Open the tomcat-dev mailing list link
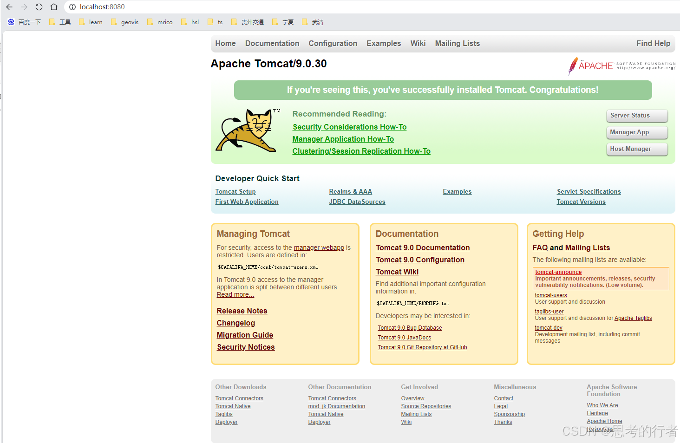Screen dimensions: 680x443 (548, 328)
